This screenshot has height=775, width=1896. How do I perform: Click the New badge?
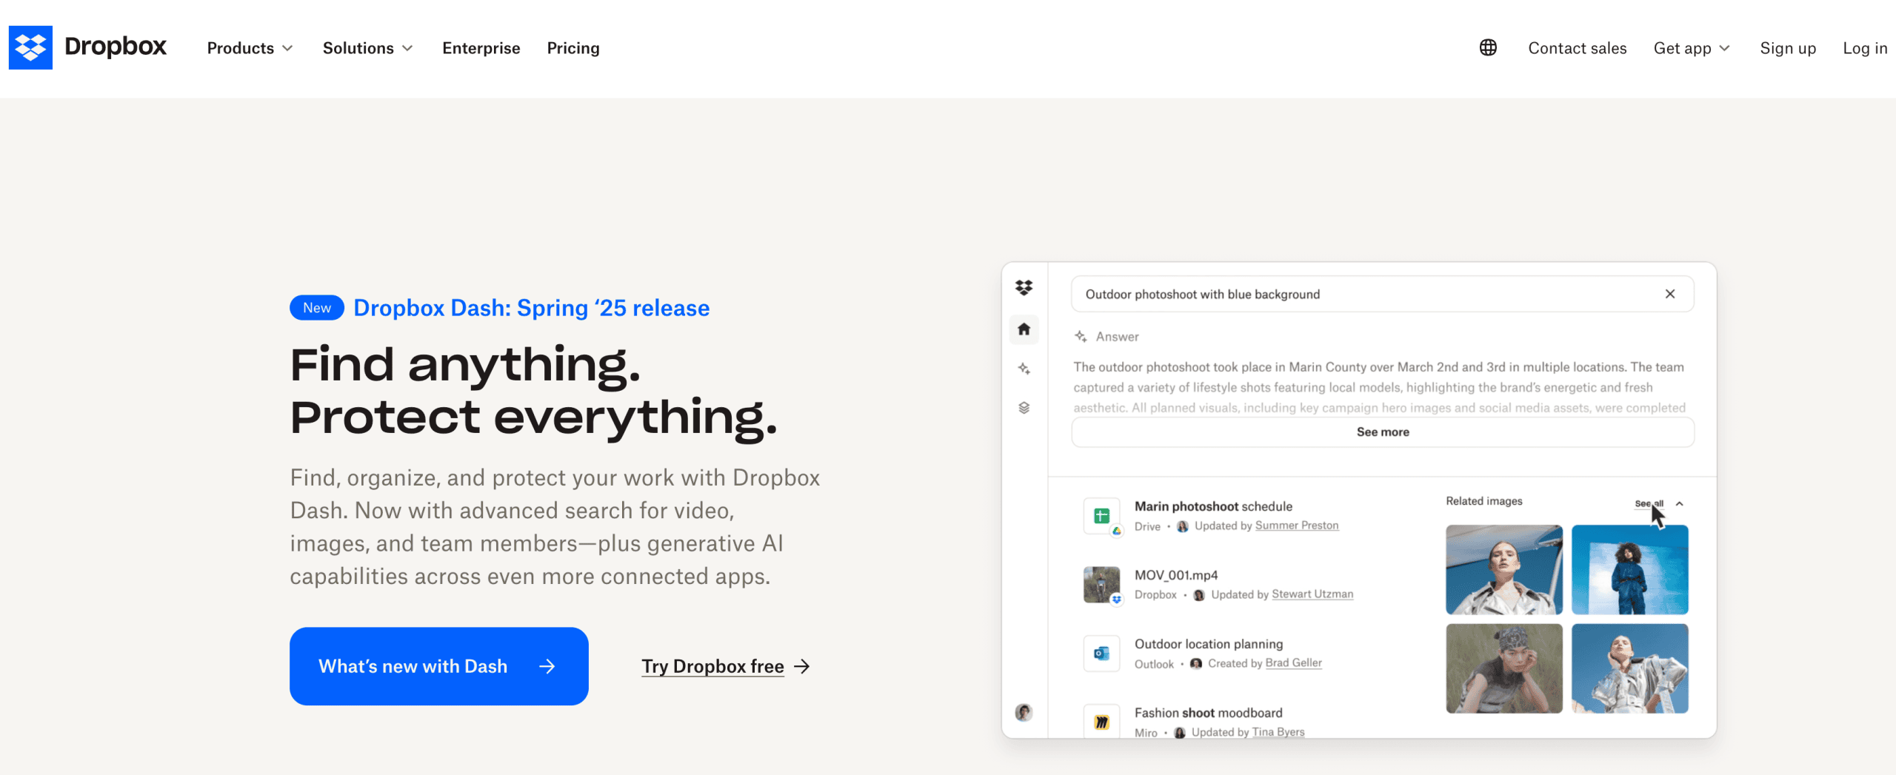pyautogui.click(x=316, y=307)
